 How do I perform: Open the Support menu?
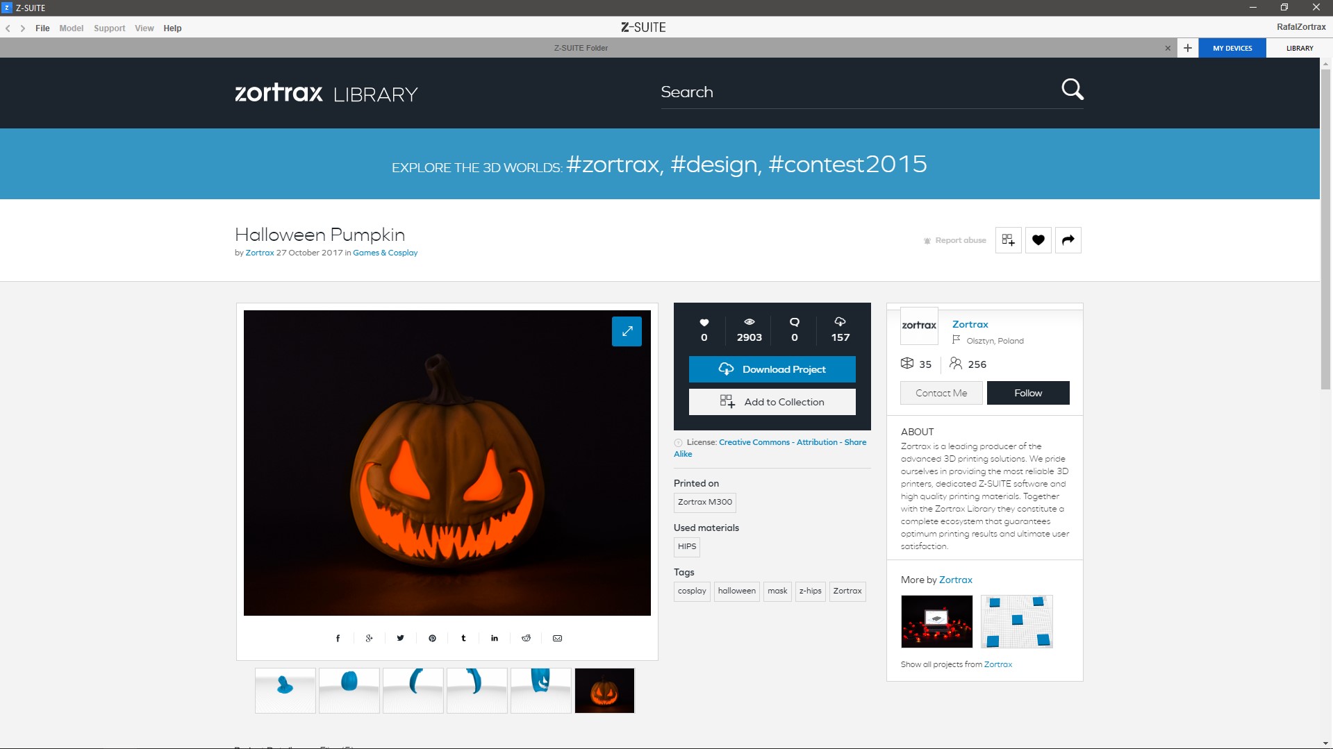coord(110,28)
